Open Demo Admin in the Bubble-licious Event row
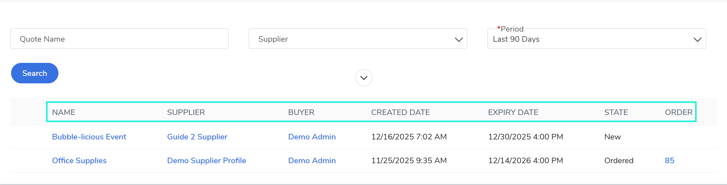Screen dimensions: 727x185 point(312,137)
